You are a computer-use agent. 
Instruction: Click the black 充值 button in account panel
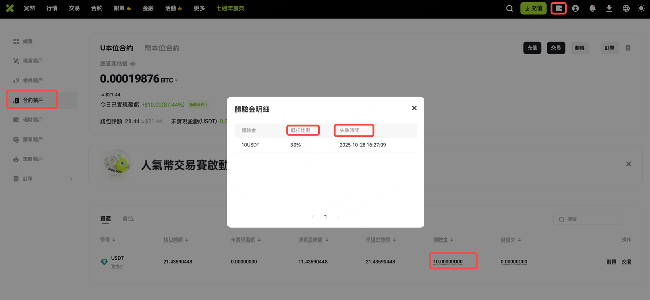pos(532,48)
